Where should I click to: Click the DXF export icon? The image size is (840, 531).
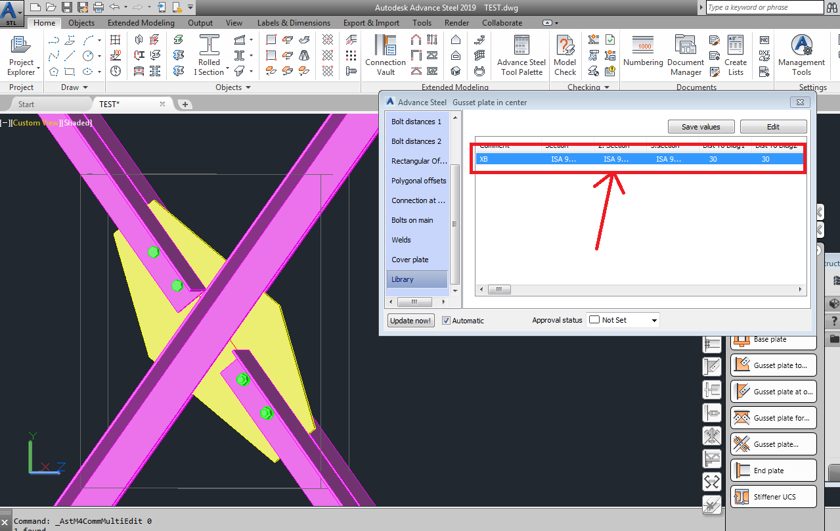(x=764, y=56)
